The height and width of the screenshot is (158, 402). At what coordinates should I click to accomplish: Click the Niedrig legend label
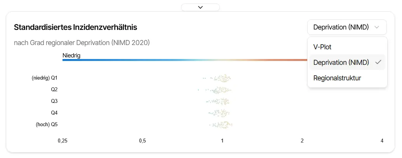click(71, 56)
